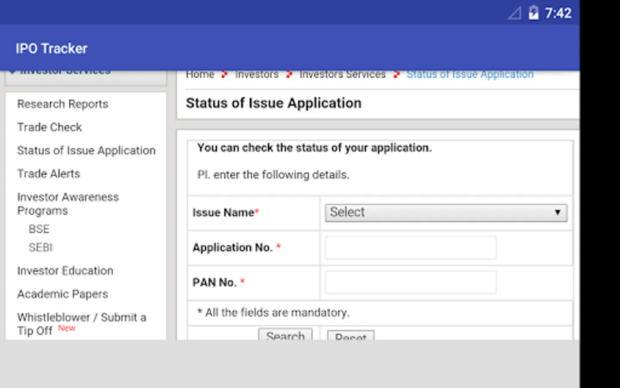
Task: Open Academic Papers link
Action: pyautogui.click(x=62, y=294)
